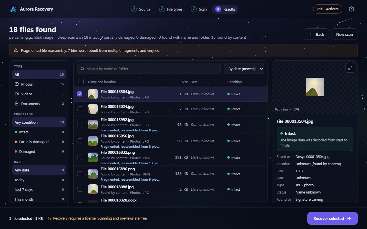Expand preview with the fullscreen arrows icon

point(350,68)
